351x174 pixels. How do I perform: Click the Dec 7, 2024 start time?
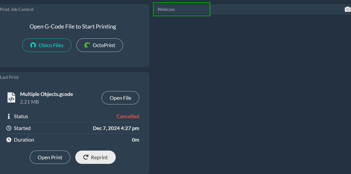116,128
